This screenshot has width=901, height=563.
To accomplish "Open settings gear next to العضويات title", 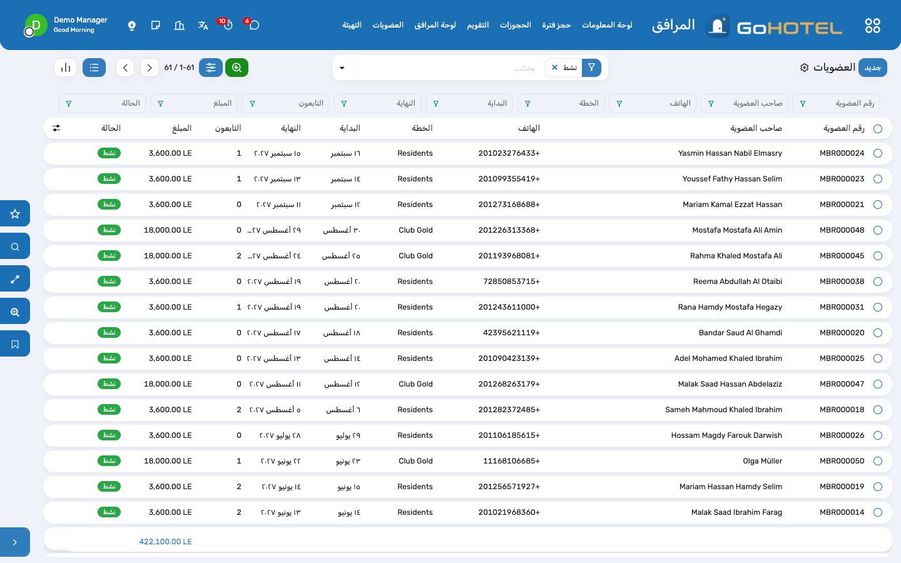I will [x=805, y=68].
